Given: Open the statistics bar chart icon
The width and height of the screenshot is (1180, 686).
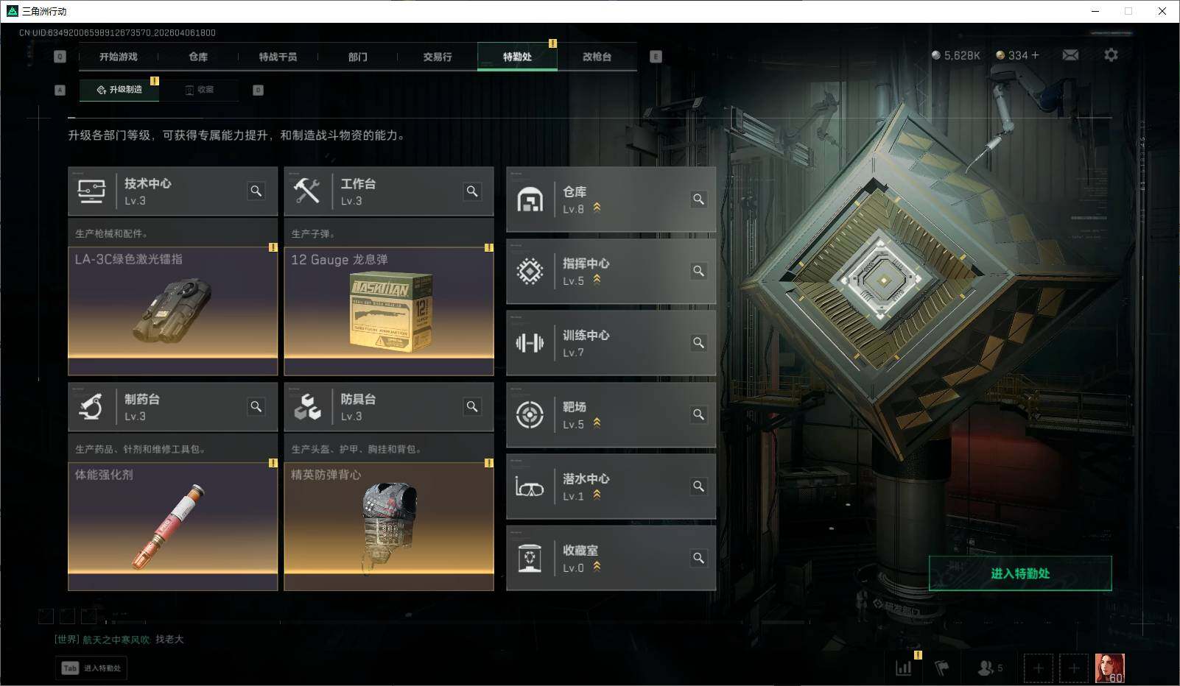Looking at the screenshot, I should coord(904,668).
